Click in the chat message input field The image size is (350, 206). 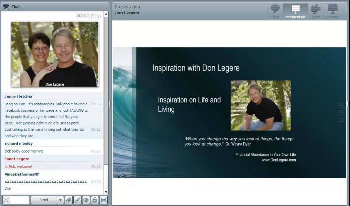[x=20, y=200]
